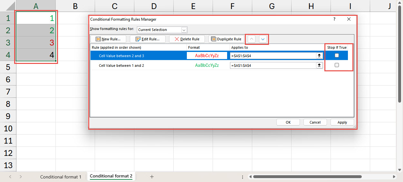Click New Rule button
The height and width of the screenshot is (182, 403).
(108, 39)
